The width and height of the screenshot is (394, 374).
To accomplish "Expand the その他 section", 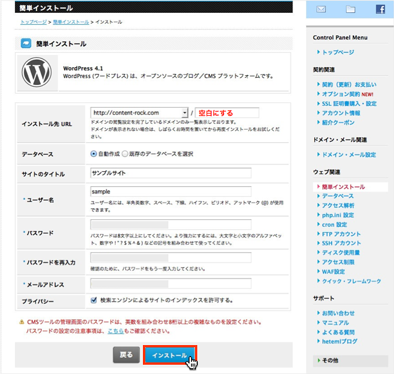I will pos(350,361).
